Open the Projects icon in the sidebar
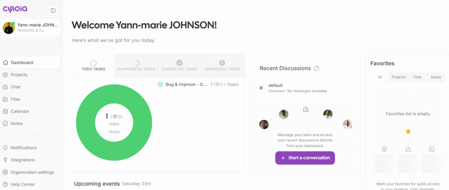This screenshot has width=449, height=190. point(5,75)
